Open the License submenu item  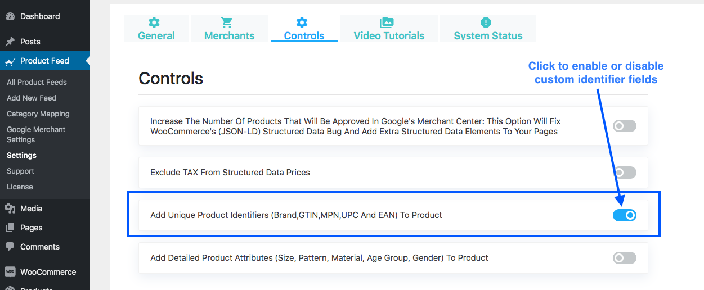pyautogui.click(x=20, y=187)
